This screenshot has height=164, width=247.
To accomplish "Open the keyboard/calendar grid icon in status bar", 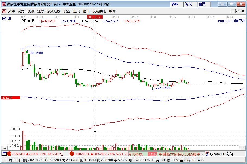I will (x=4, y=154).
